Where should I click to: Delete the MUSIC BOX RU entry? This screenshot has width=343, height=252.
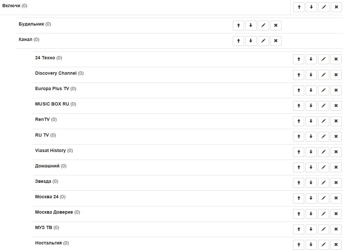tap(336, 106)
